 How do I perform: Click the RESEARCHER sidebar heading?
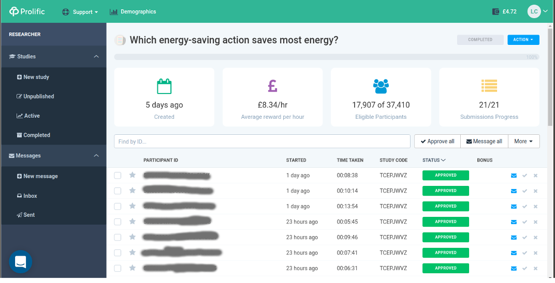25,34
